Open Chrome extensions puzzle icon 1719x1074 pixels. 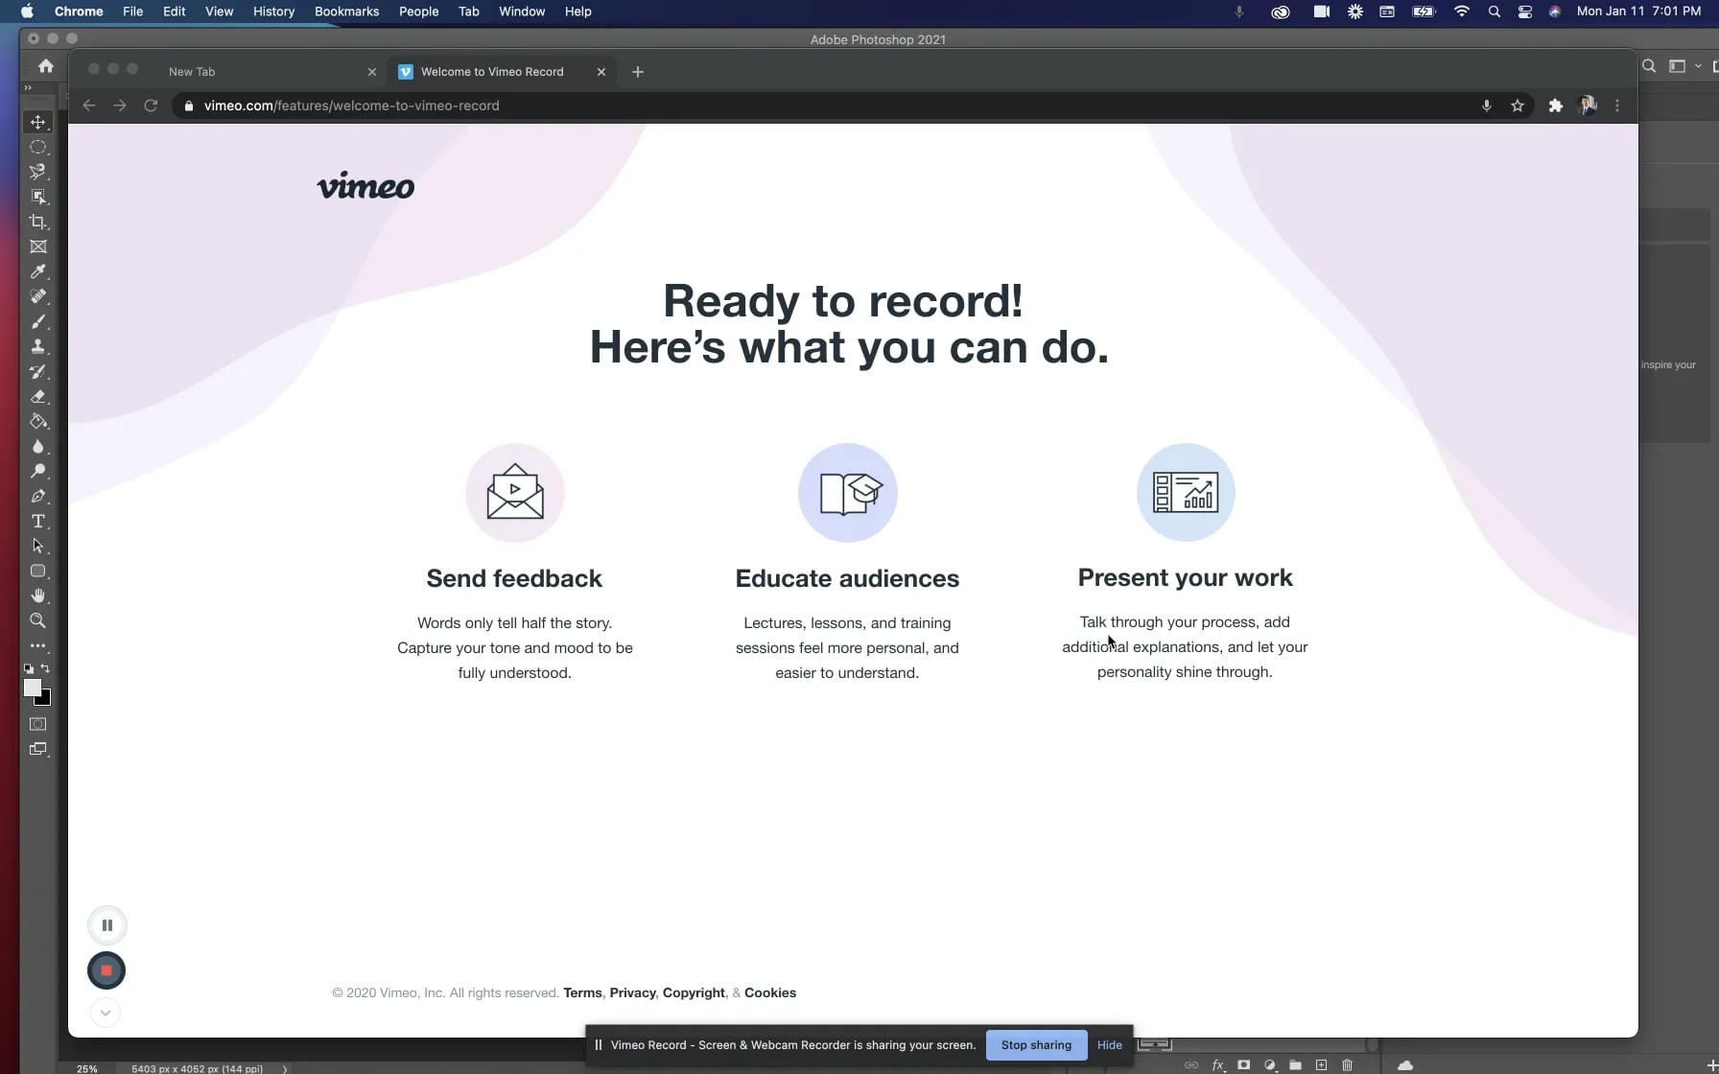[x=1555, y=105]
